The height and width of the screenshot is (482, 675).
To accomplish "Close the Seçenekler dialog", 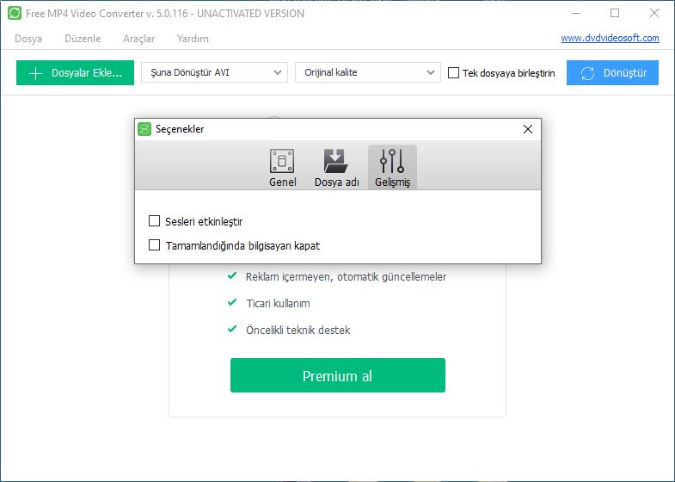I will pyautogui.click(x=528, y=129).
